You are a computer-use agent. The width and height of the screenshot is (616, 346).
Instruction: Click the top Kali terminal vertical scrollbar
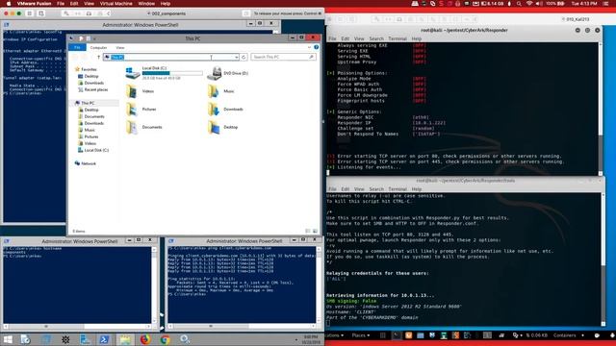coord(601,109)
